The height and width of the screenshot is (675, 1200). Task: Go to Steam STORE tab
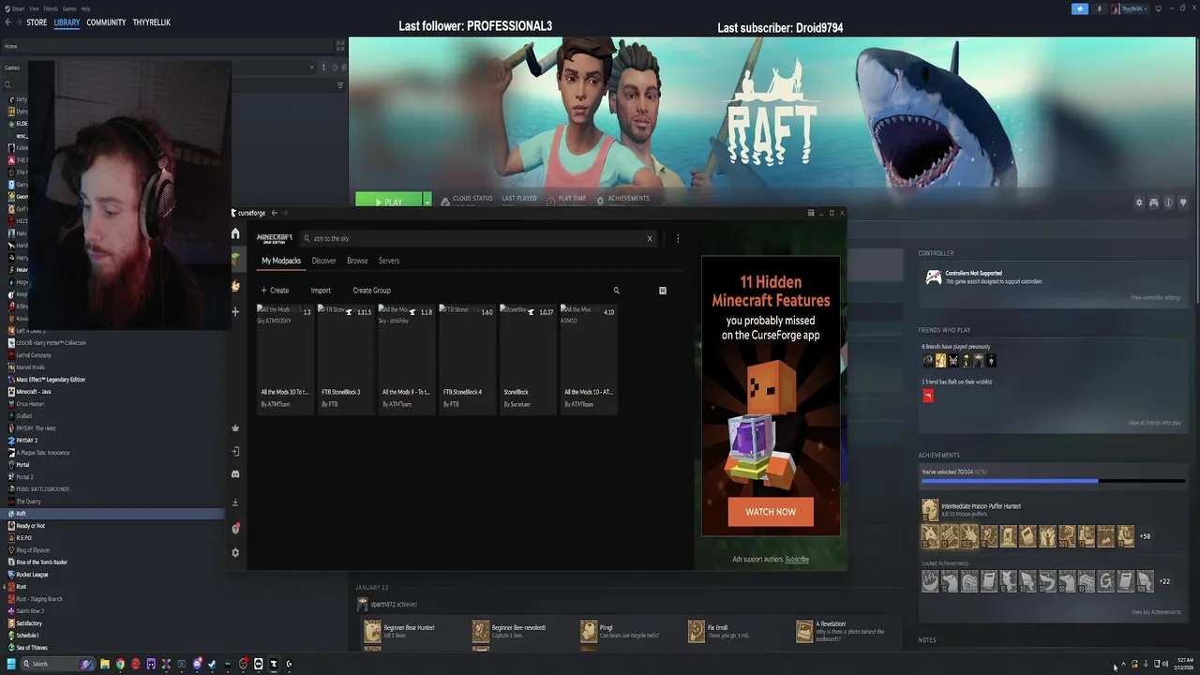(x=37, y=22)
